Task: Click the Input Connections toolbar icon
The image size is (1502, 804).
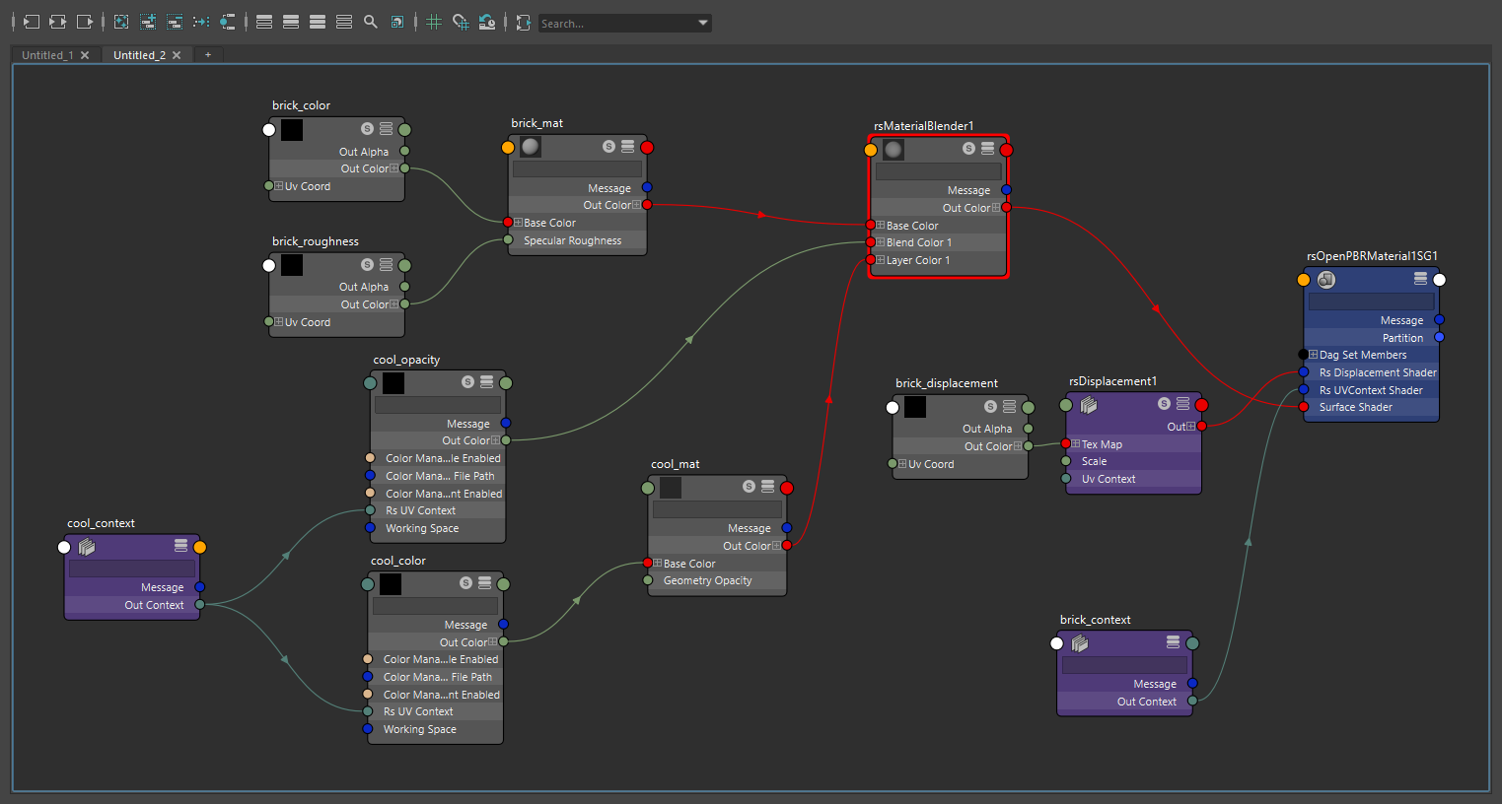Action: click(x=32, y=22)
